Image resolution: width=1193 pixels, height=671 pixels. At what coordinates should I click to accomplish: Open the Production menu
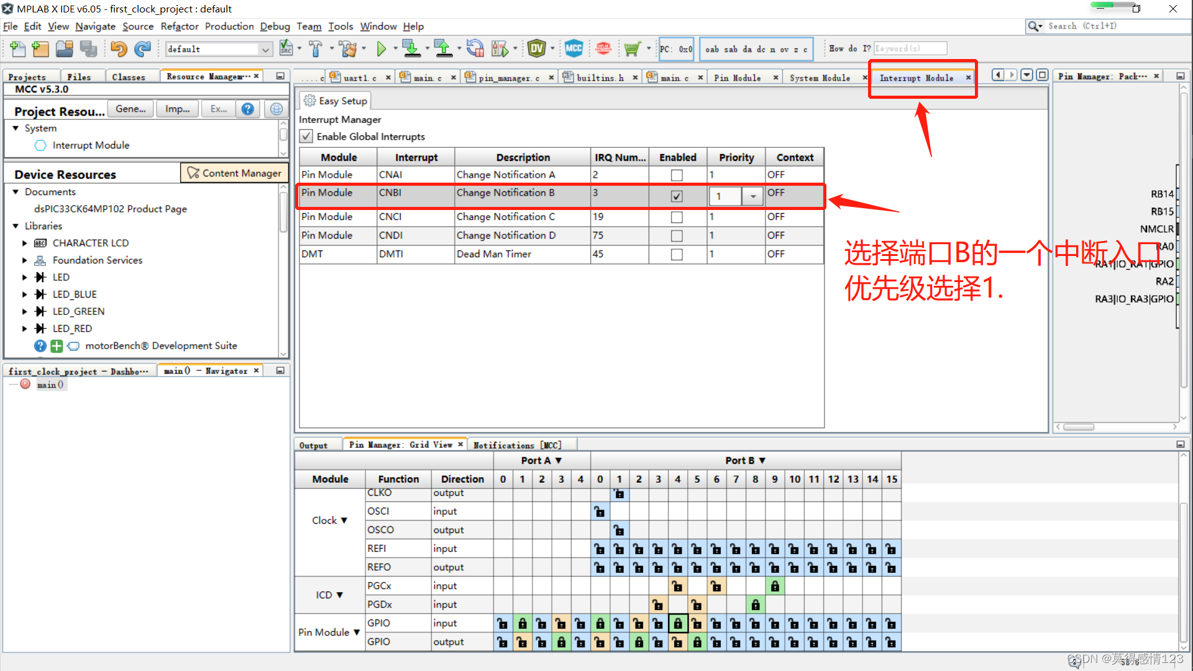coord(229,26)
